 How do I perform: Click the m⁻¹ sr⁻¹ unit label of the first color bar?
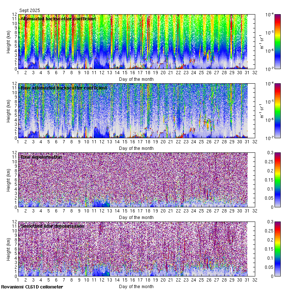pyautogui.click(x=262, y=42)
